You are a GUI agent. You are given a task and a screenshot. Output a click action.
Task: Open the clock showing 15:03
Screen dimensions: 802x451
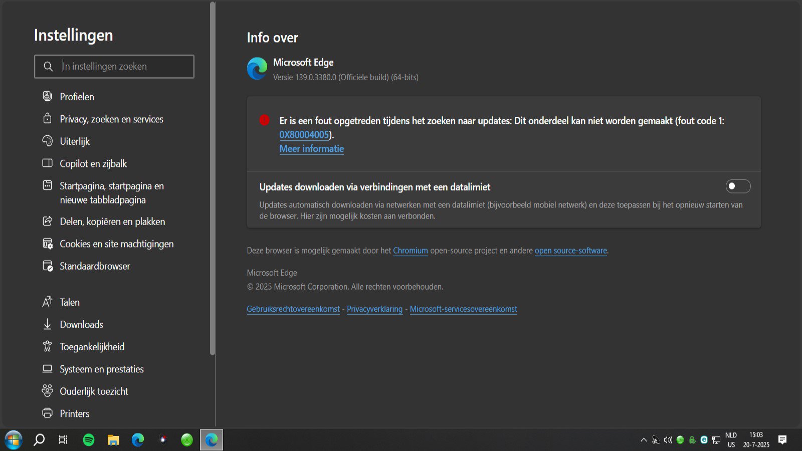click(756, 440)
